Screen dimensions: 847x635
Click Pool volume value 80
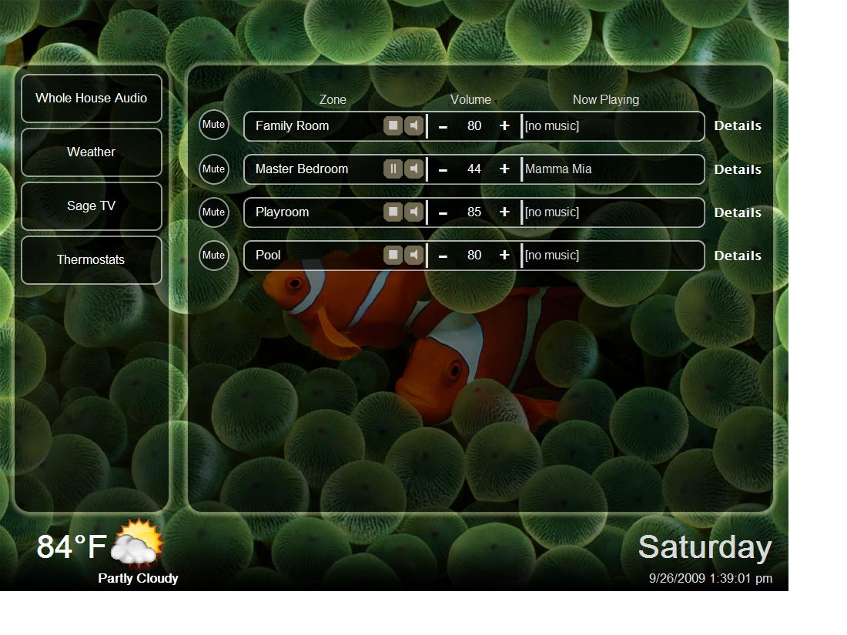(x=474, y=255)
